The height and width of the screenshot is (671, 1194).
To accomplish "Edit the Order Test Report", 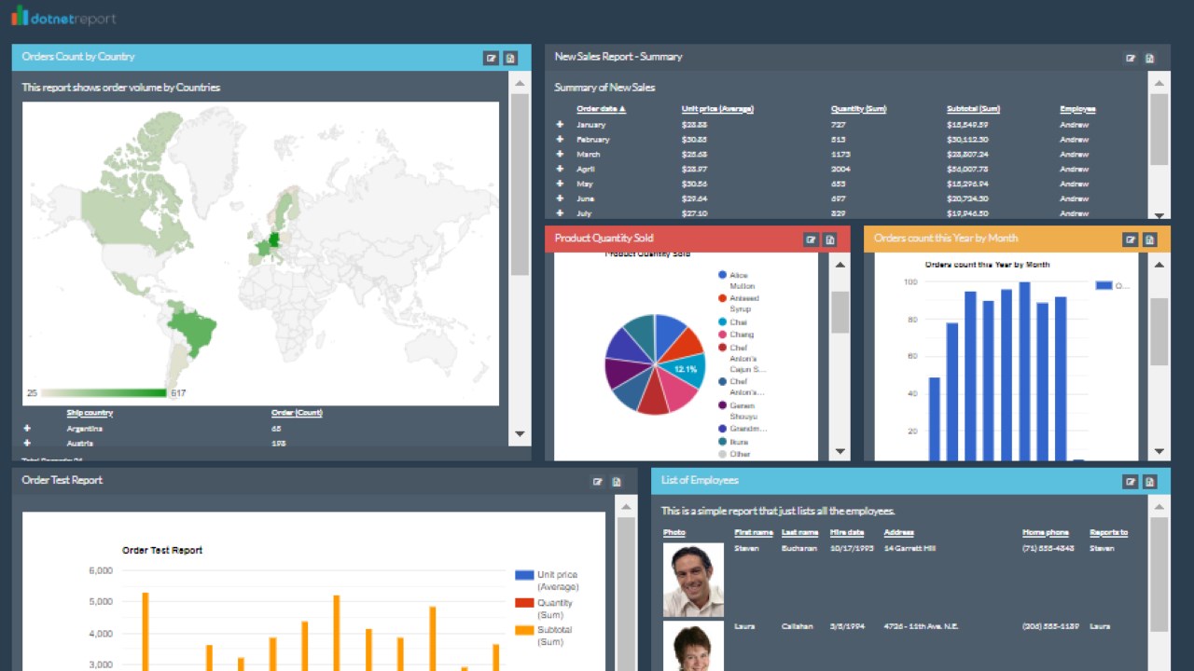I will coord(598,482).
